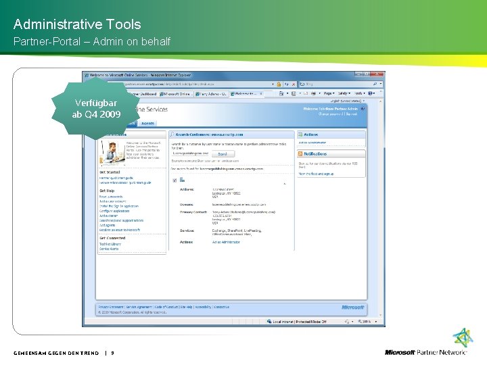Click the partner portal welcome photo

(x=112, y=152)
